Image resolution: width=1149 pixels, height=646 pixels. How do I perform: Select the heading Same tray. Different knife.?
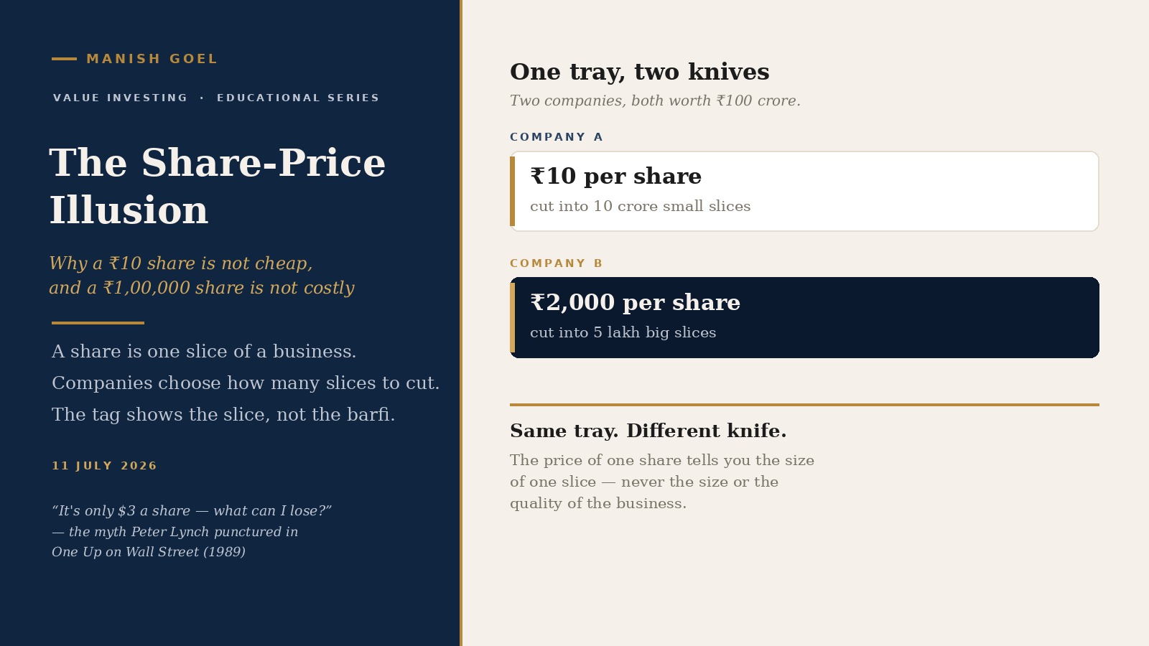point(648,431)
